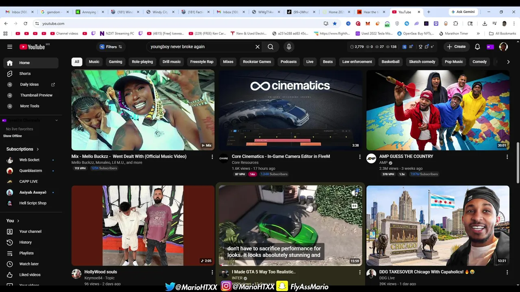This screenshot has height=292, width=520.
Task: Open the CAPP LIVE subscription
Action: pyautogui.click(x=31, y=181)
